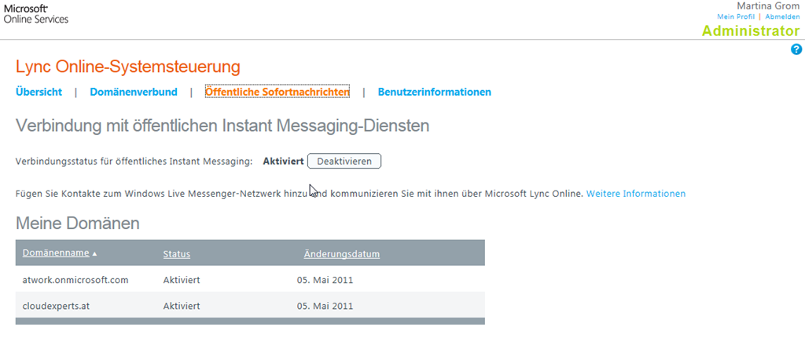The width and height of the screenshot is (805, 345).
Task: Open the Domänenverbund tab
Action: point(134,92)
